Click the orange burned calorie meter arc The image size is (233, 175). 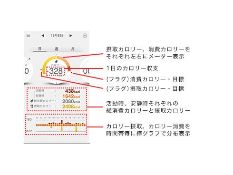tap(65, 61)
